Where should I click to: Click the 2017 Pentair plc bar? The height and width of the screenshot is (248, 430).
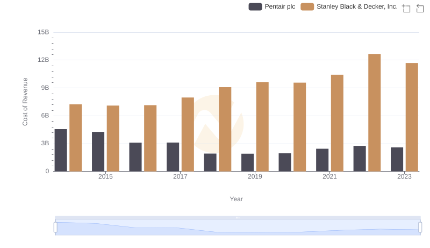click(173, 157)
